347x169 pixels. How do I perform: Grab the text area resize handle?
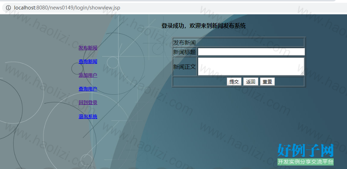pos(302,73)
